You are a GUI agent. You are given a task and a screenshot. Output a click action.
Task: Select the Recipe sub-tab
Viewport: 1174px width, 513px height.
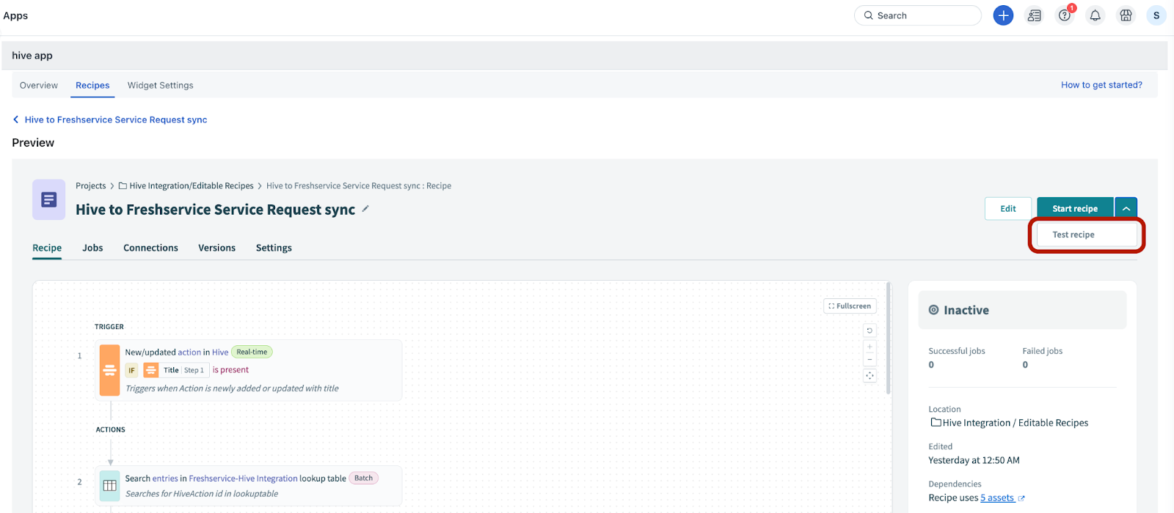[x=47, y=248]
